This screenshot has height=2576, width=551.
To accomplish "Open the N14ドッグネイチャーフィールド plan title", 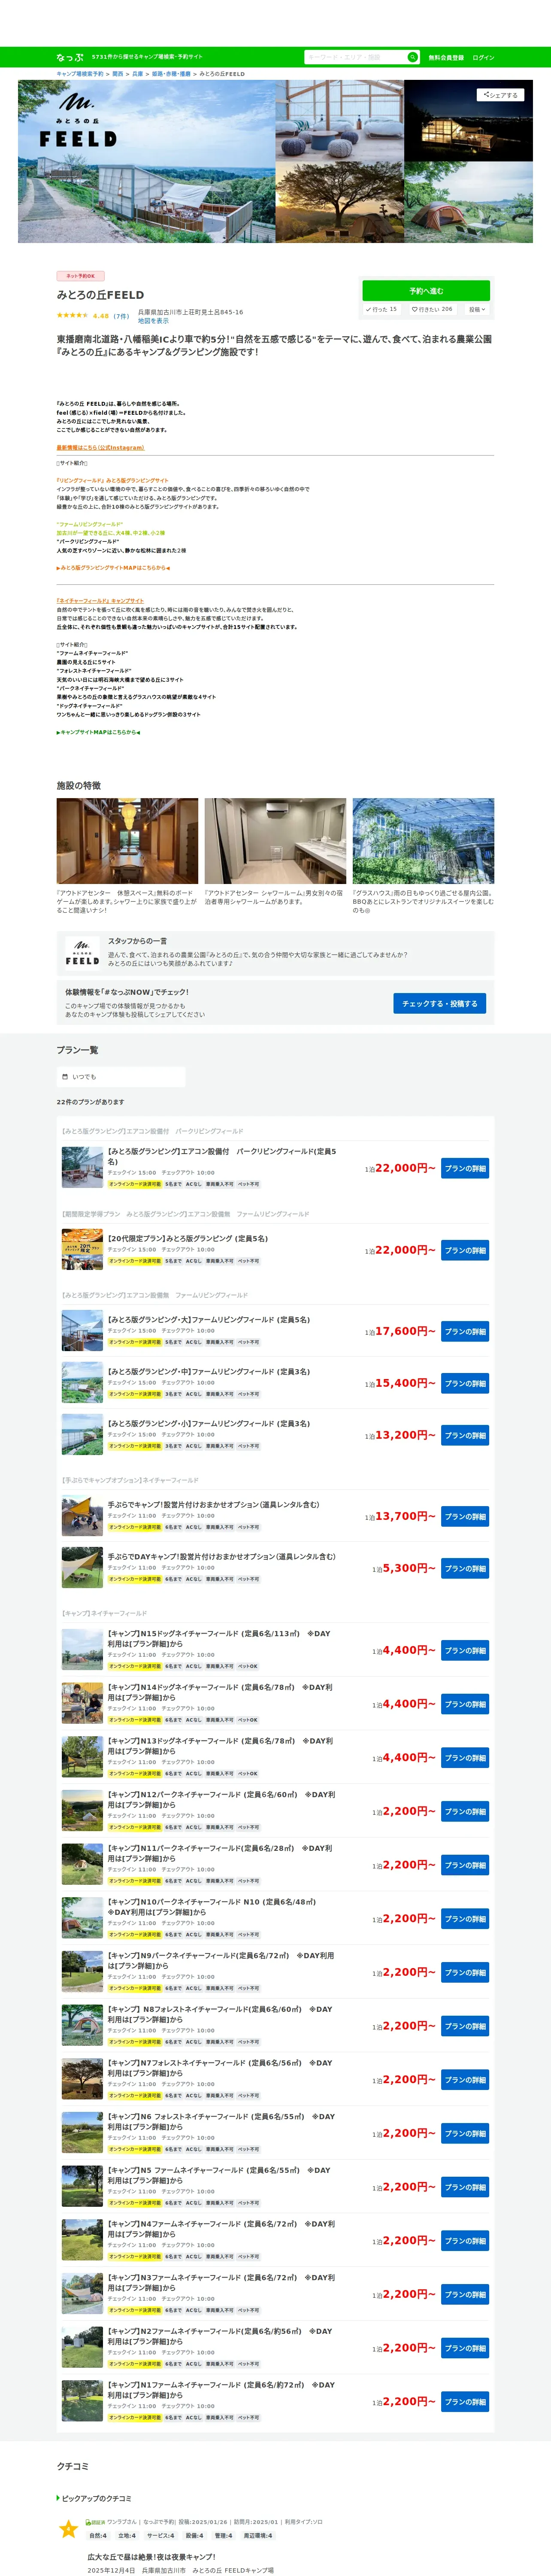I will coord(220,1692).
